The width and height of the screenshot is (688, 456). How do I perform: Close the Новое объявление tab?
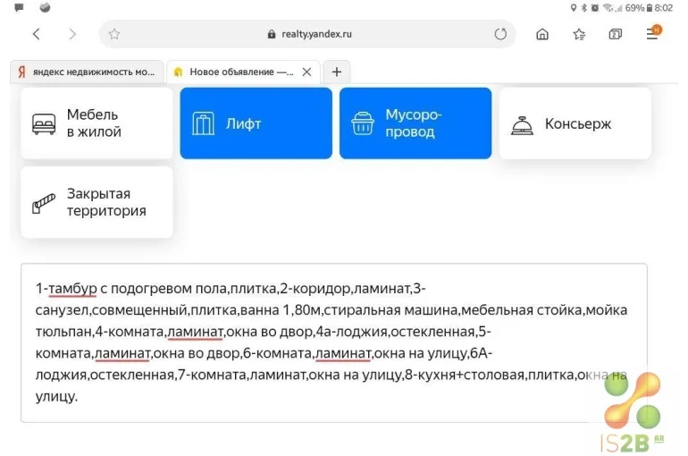click(307, 72)
